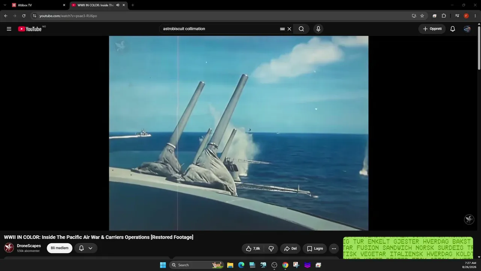The height and width of the screenshot is (271, 481).
Task: Click the green Norwegian food ad banner
Action: click(408, 248)
